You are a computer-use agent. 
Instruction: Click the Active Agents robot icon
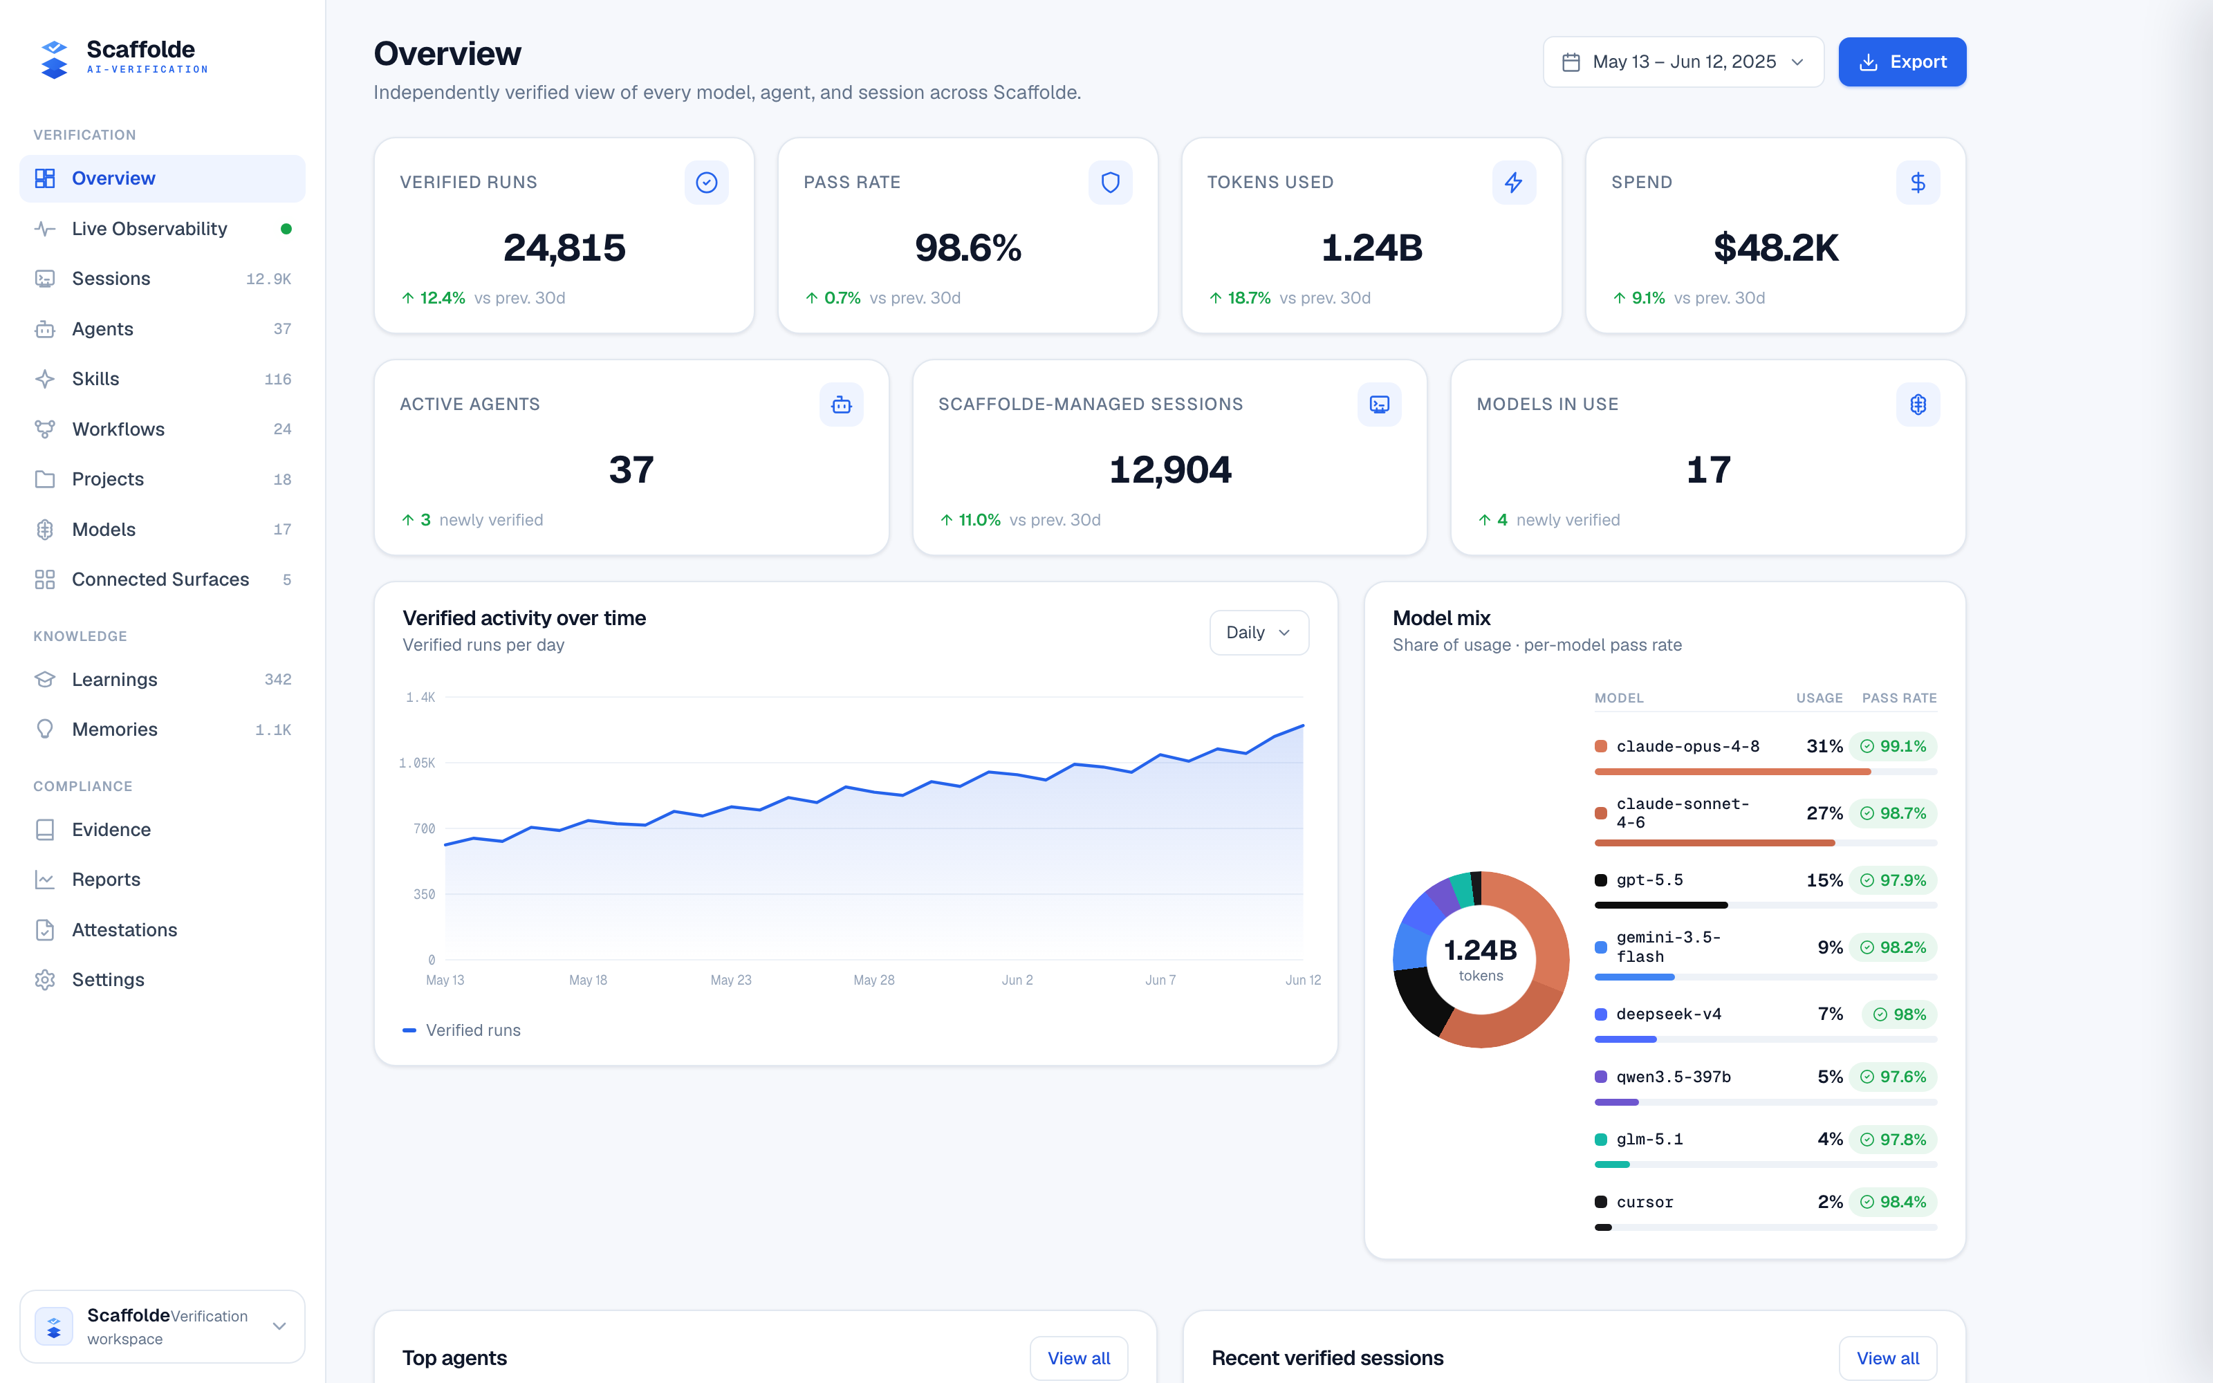pos(842,405)
